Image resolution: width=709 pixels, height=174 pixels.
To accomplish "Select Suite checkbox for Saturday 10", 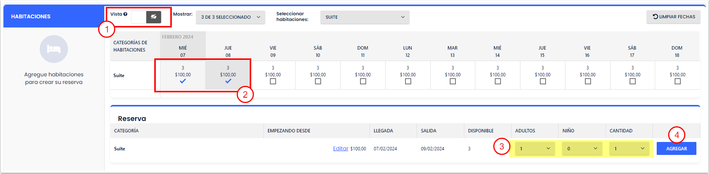I will [x=318, y=81].
